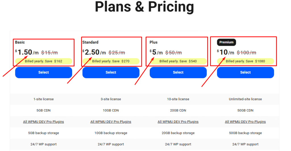
Task: Click the Basic plan title
Action: (x=20, y=42)
